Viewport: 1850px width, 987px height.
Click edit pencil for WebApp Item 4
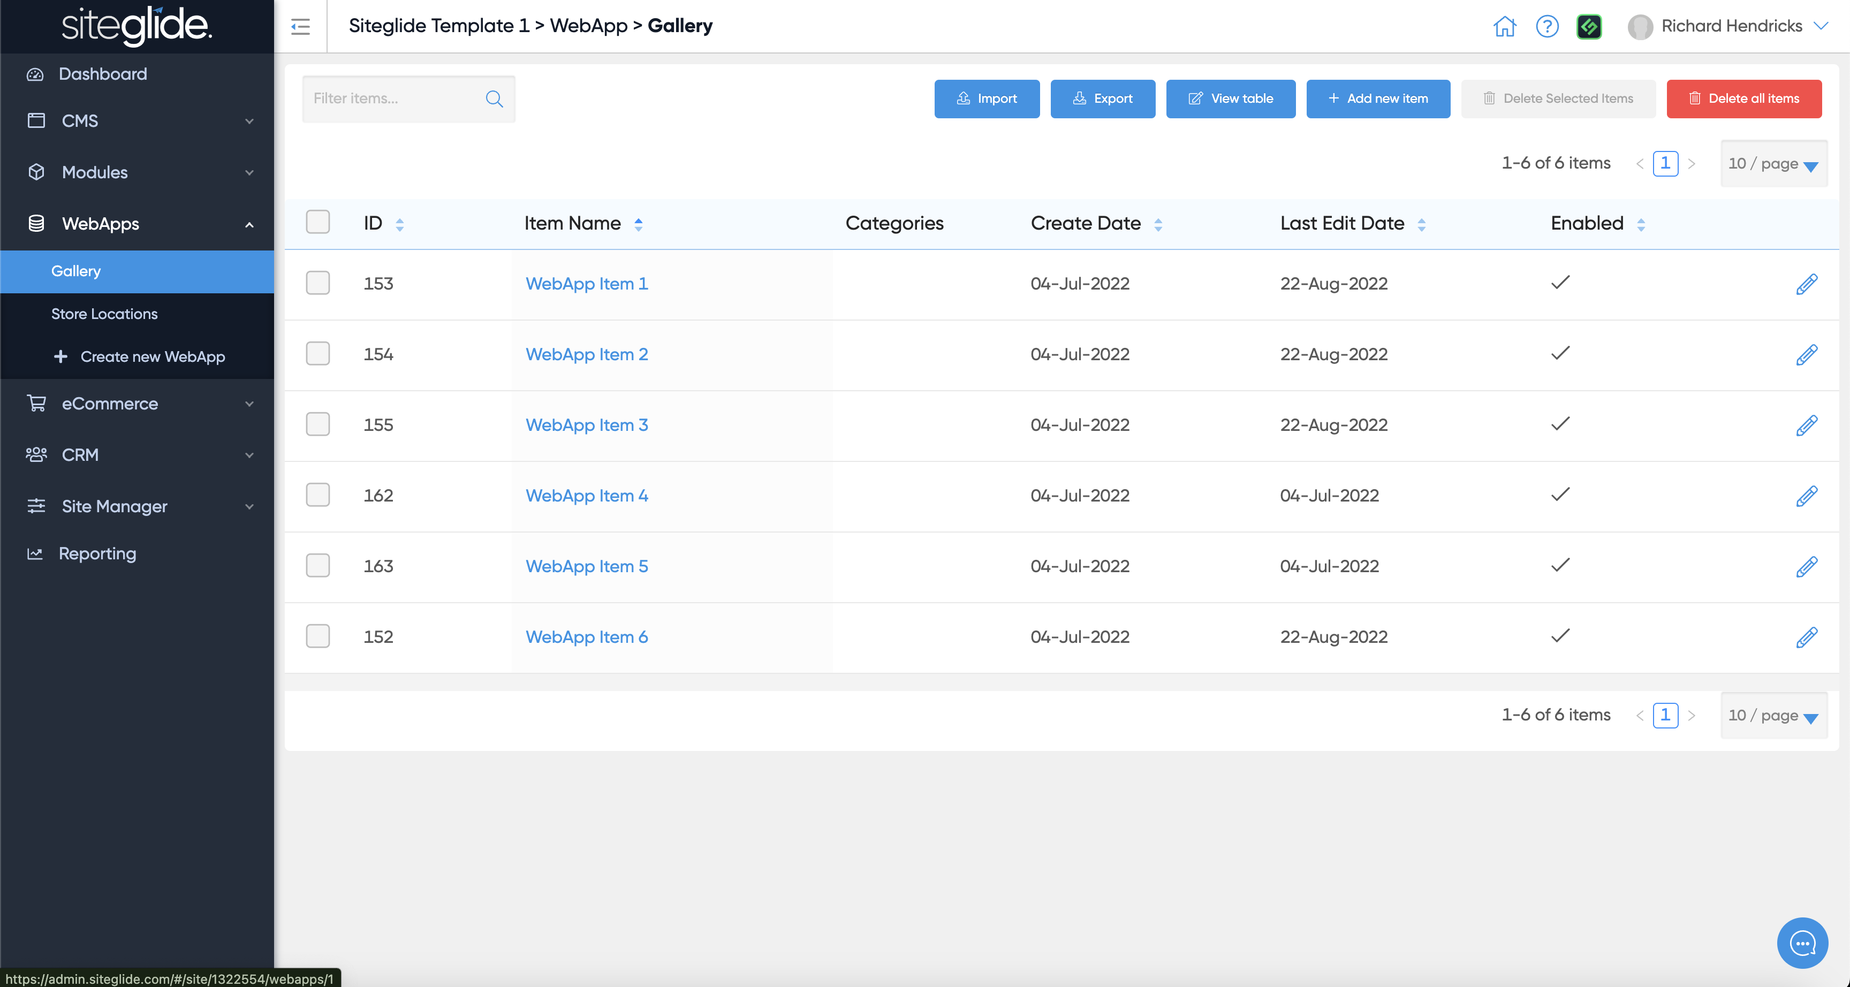point(1806,496)
